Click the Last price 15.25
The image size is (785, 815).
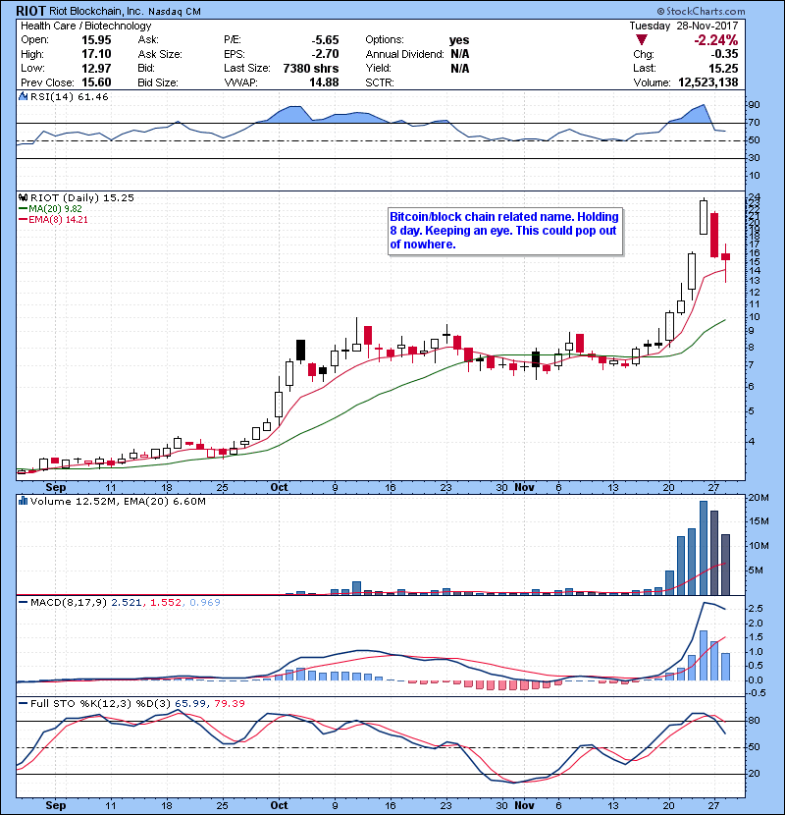723,68
